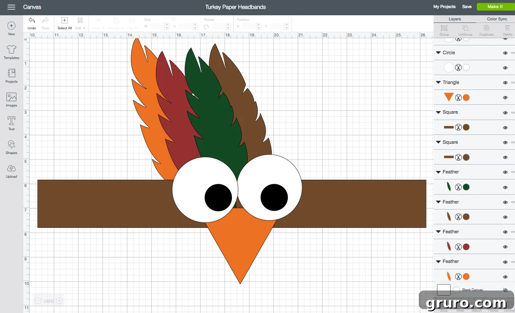Open the Align dropdown
515x313 pixels.
pyautogui.click(x=98, y=23)
